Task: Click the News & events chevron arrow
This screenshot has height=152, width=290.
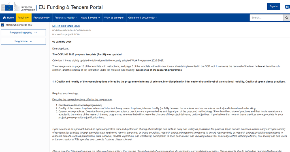Action: click(x=99, y=18)
